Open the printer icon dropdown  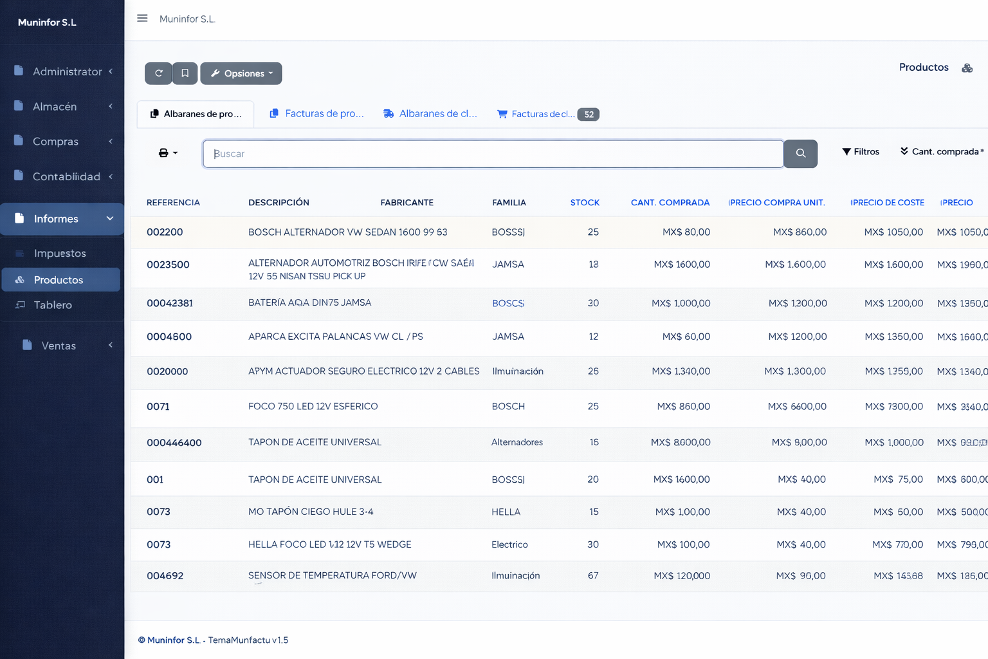(167, 153)
